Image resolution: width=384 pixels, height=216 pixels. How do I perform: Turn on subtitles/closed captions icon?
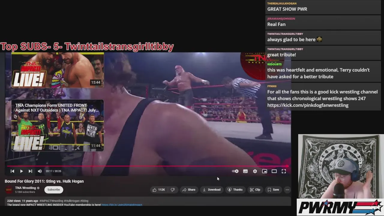coord(245,171)
